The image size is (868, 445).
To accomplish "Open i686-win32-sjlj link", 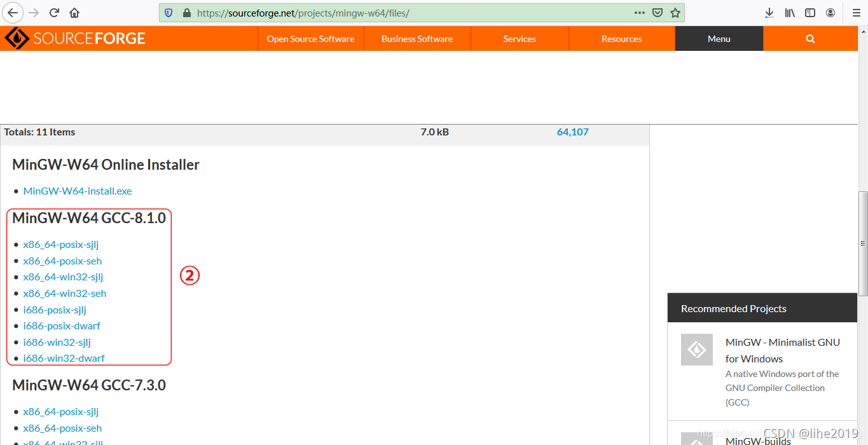I will coord(57,342).
